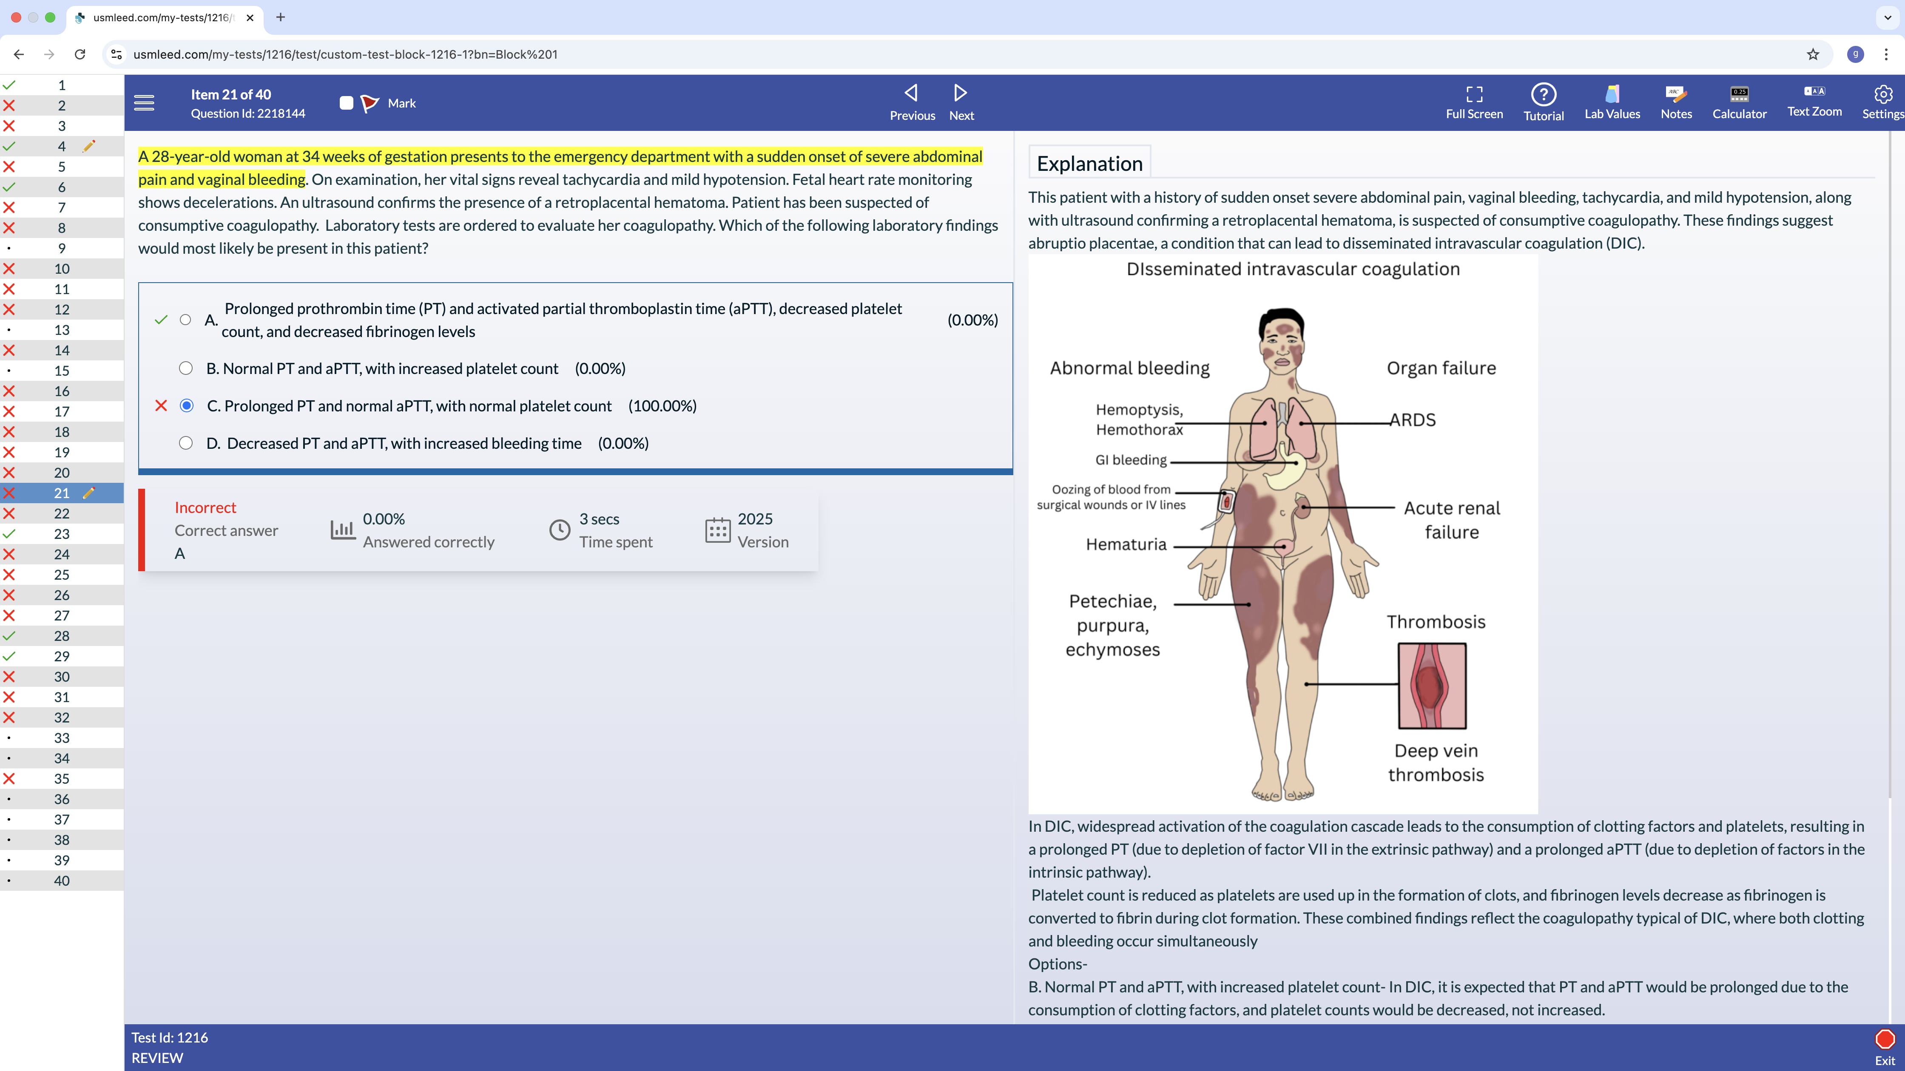Click the Explanation heading
Image resolution: width=1905 pixels, height=1071 pixels.
(x=1089, y=163)
